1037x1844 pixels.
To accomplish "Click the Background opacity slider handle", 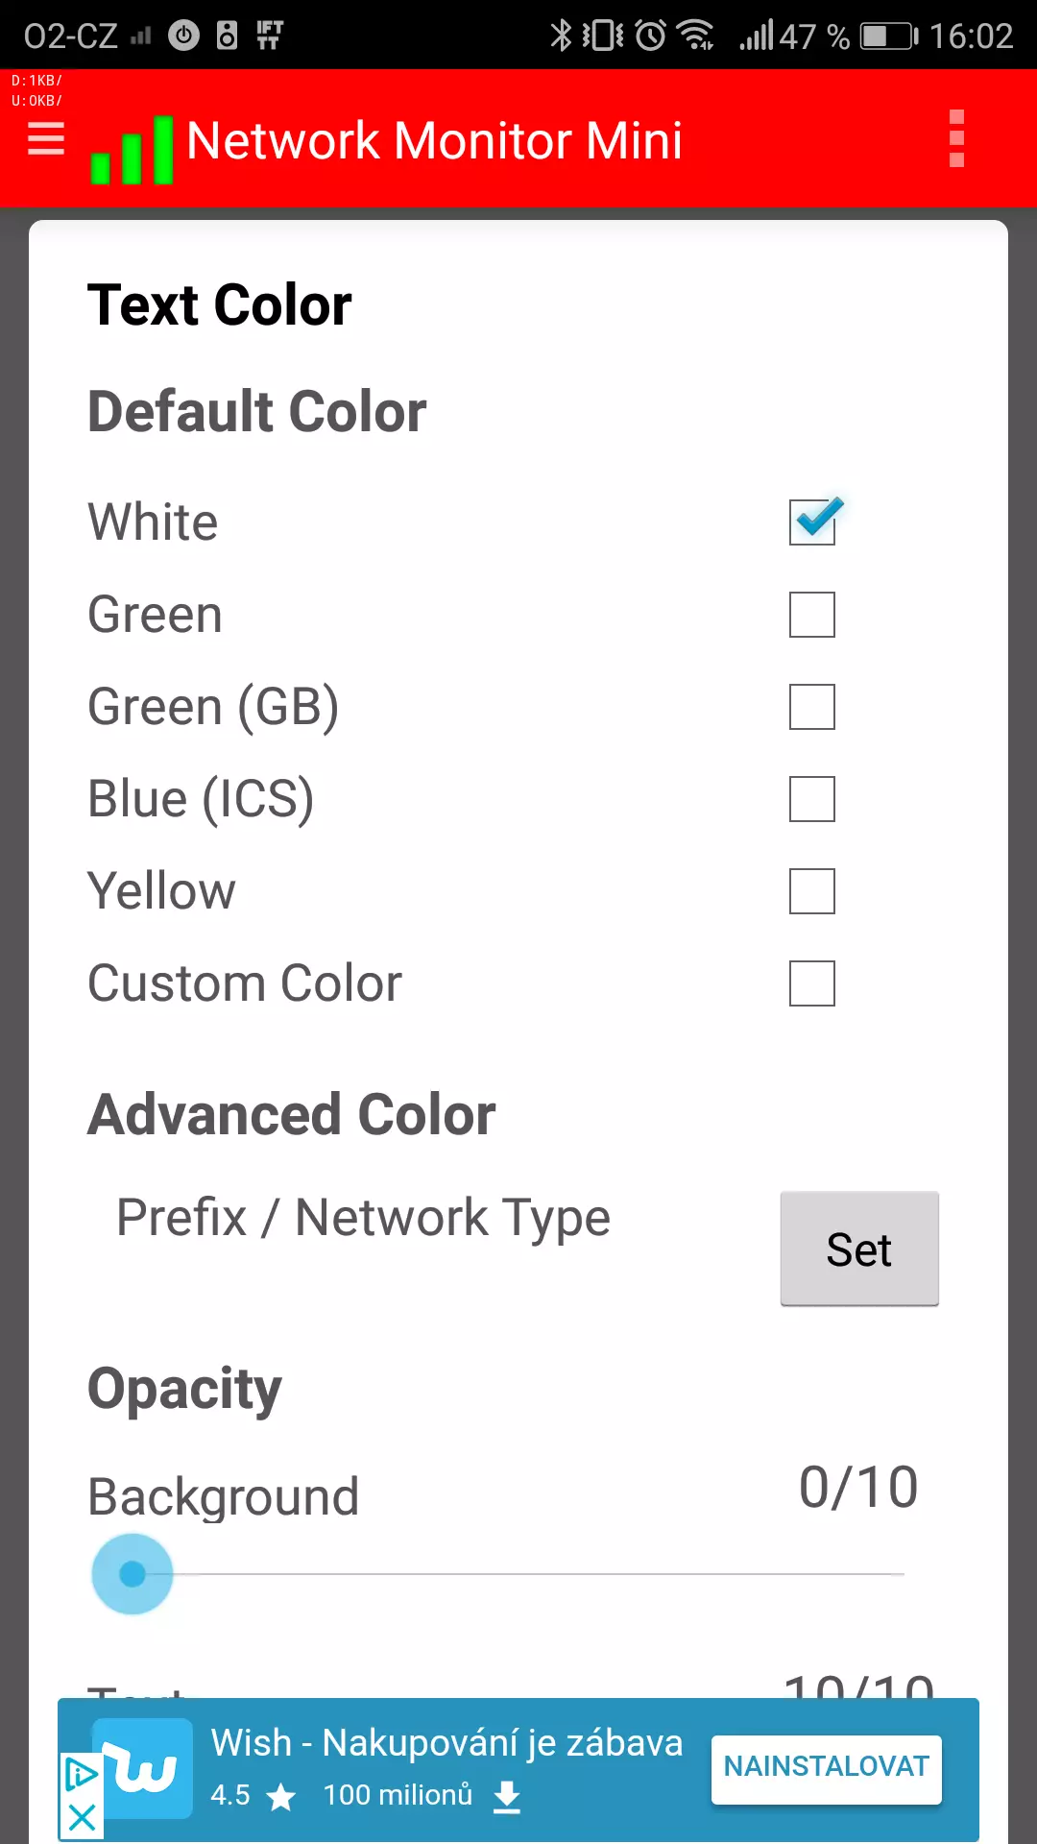I will 133,1574.
